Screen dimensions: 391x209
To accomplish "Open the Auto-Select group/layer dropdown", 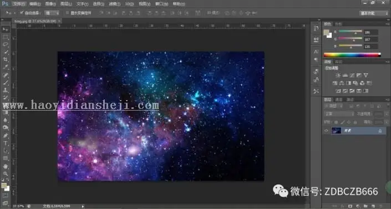I will tap(52, 13).
